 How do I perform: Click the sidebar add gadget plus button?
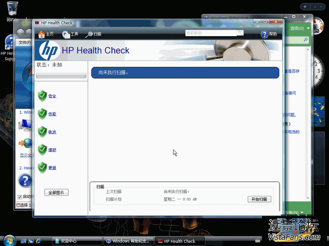[305, 7]
